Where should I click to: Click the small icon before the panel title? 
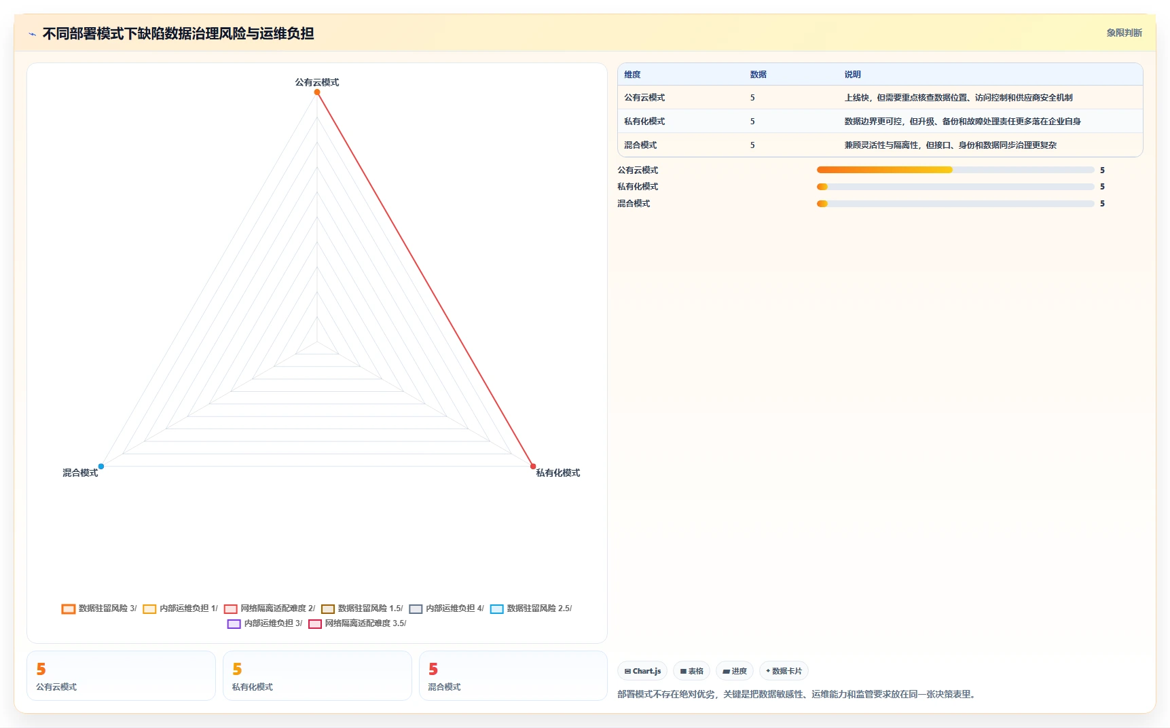tap(32, 34)
